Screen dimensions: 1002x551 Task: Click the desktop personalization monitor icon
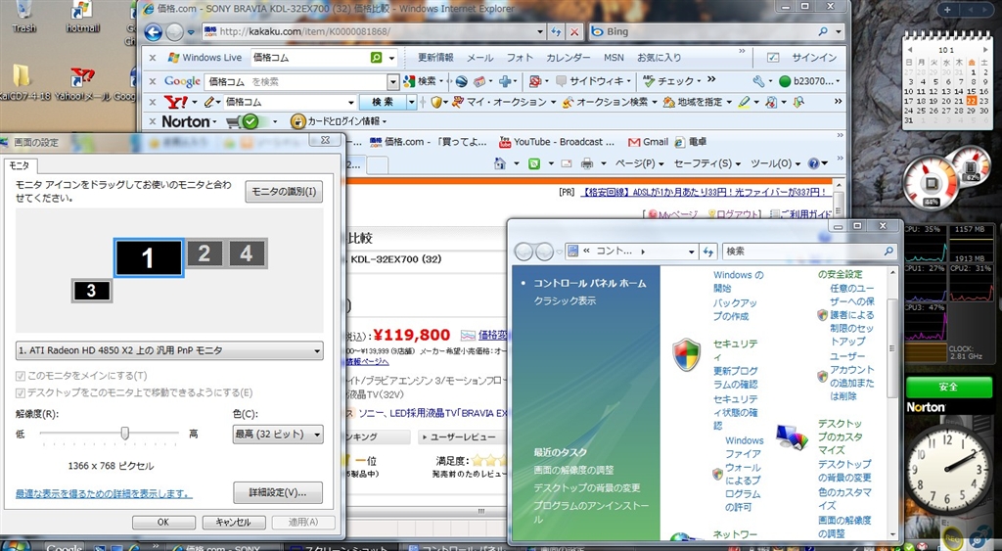click(793, 436)
